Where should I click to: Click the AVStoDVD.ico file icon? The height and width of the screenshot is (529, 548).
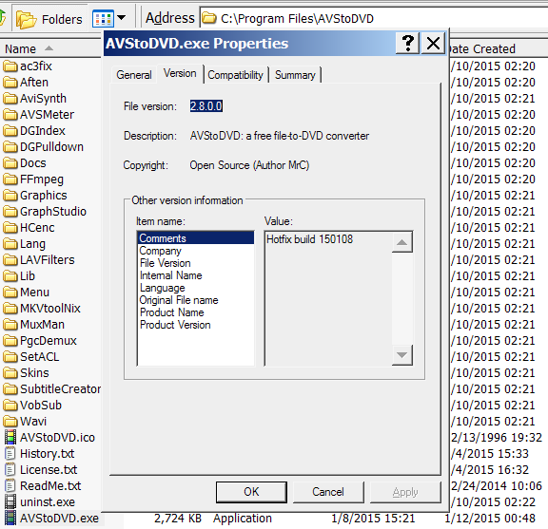point(10,437)
